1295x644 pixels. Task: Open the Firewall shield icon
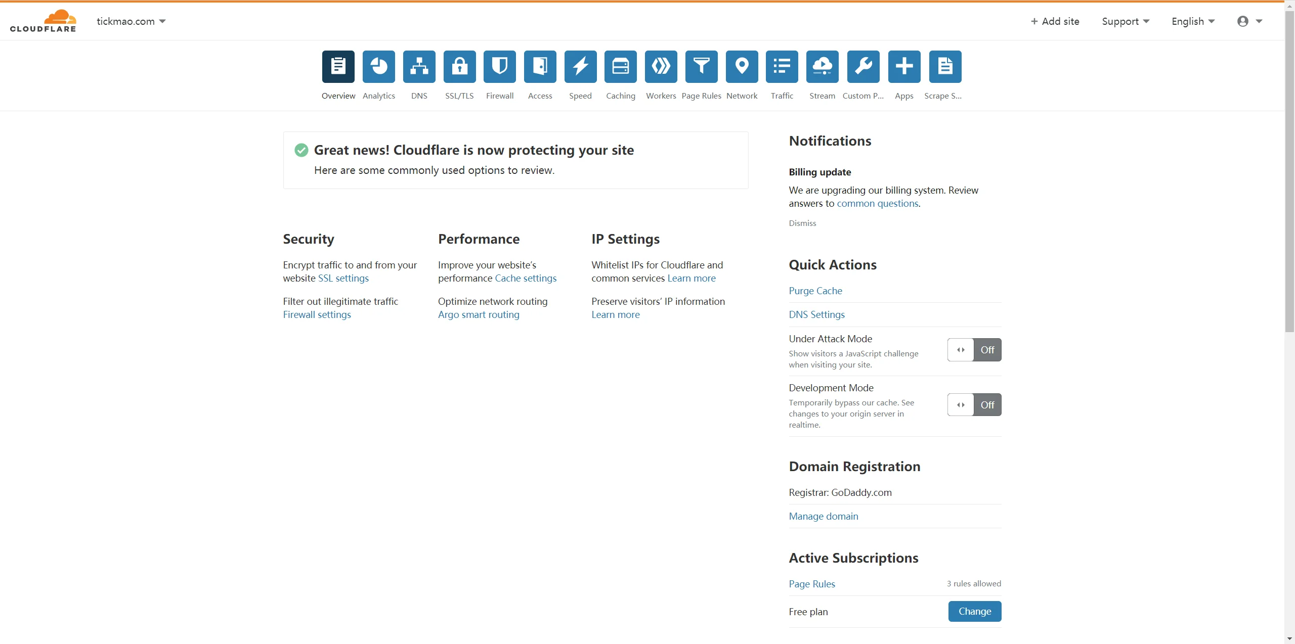pos(500,66)
